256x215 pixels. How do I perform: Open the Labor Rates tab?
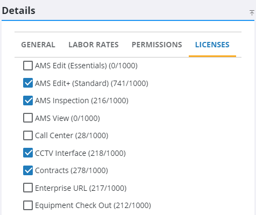coord(94,45)
